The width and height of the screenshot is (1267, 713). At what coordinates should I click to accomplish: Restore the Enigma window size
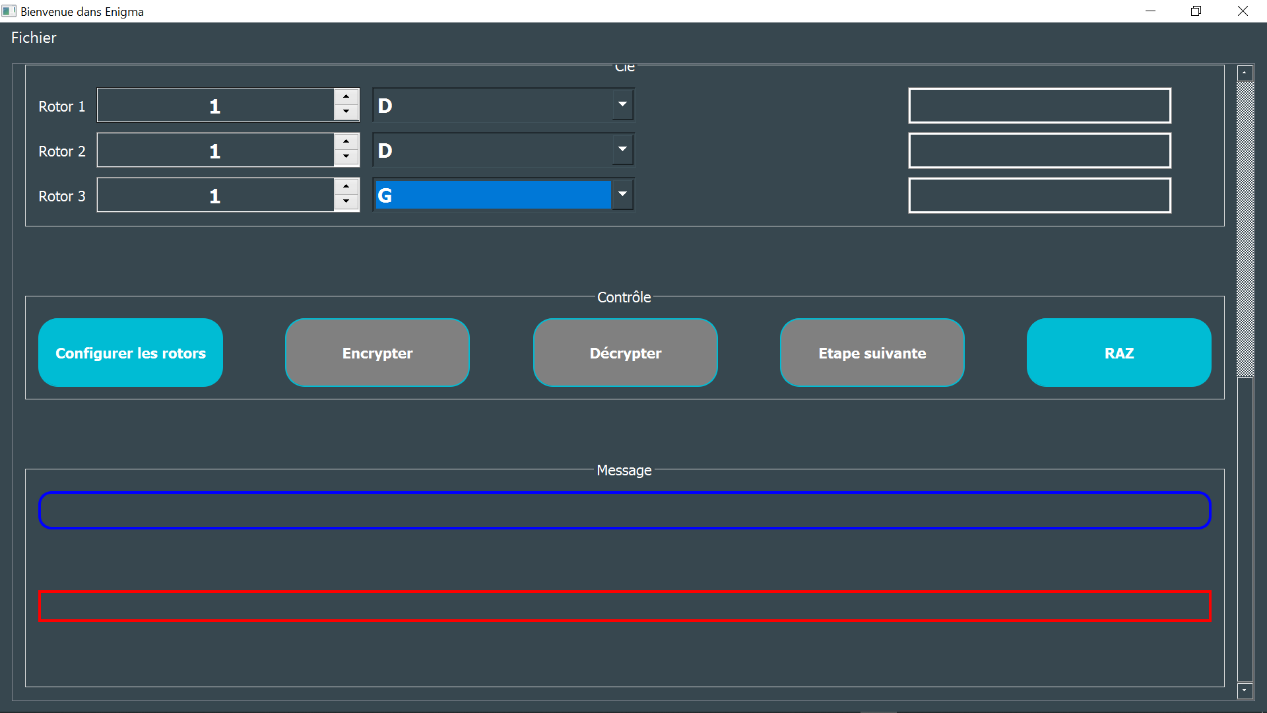click(x=1196, y=11)
